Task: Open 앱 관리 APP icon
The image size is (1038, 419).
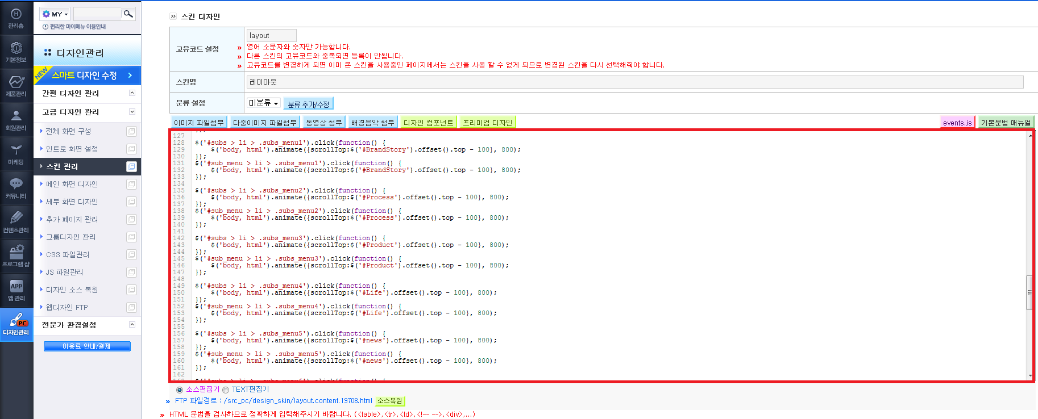Action: tap(16, 290)
